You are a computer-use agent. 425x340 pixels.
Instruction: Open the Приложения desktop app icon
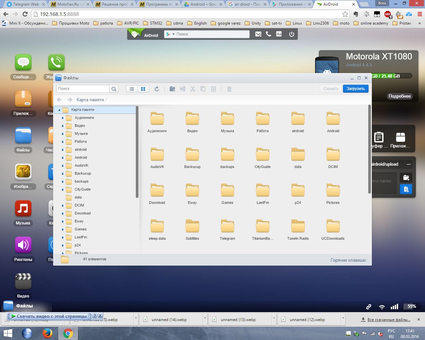click(23, 99)
